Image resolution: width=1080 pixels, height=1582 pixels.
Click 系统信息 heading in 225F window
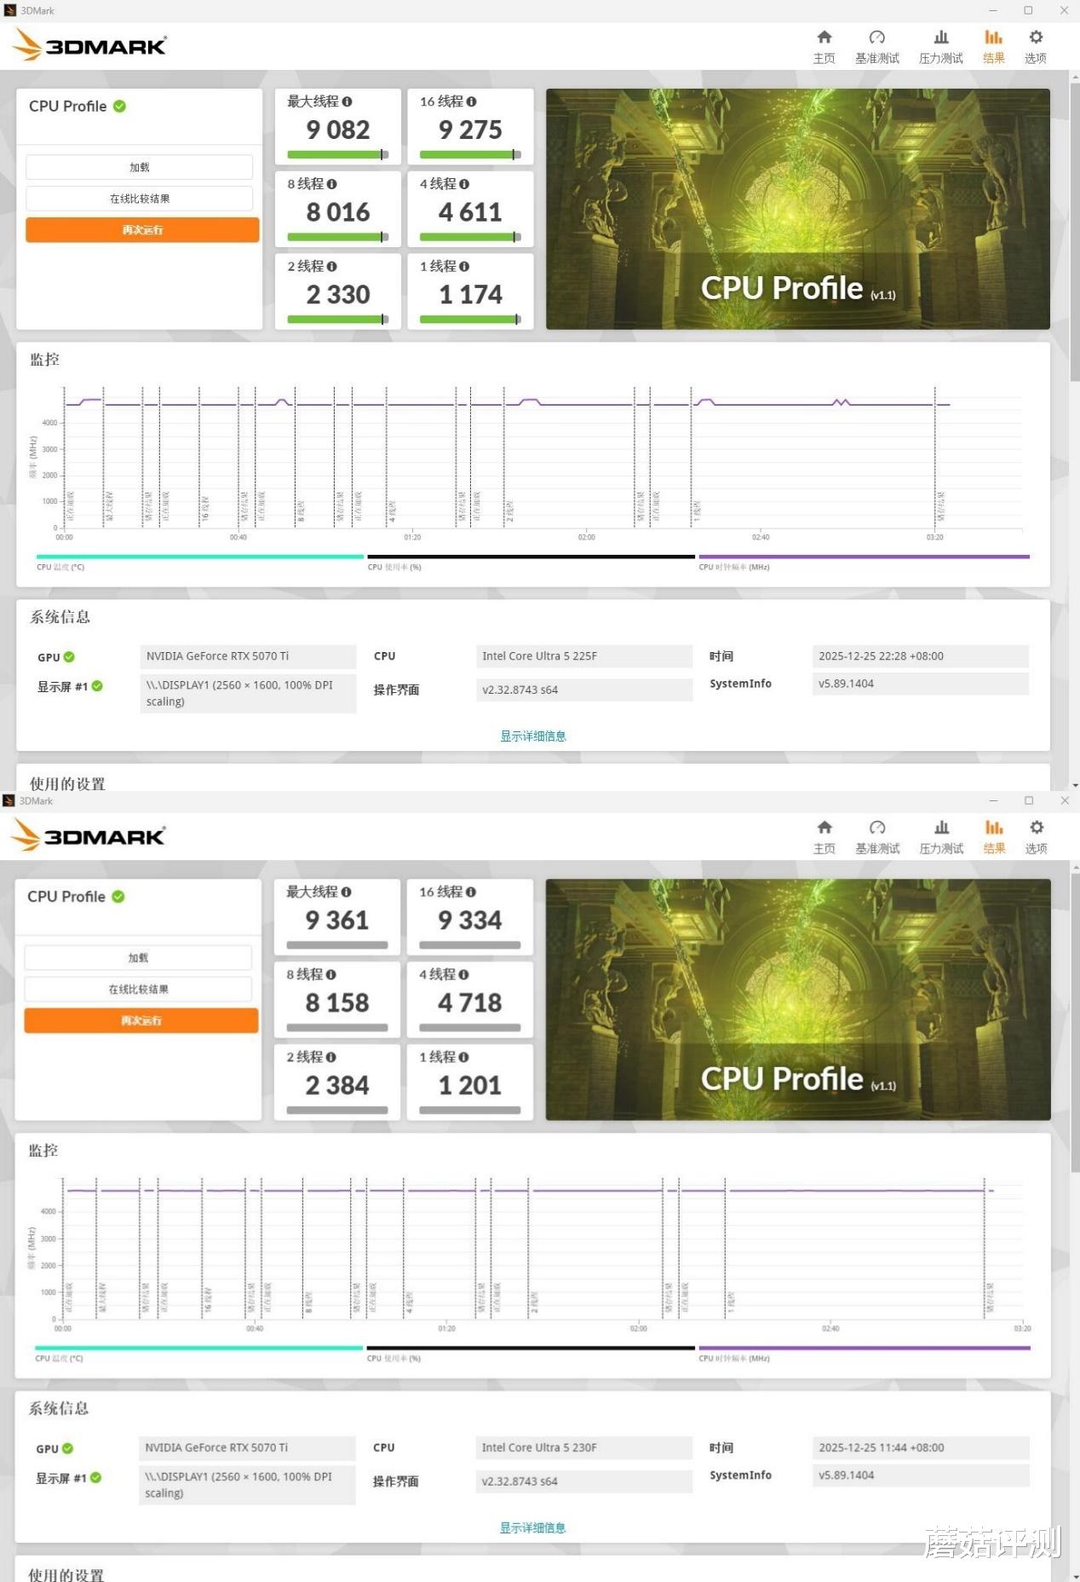pos(60,617)
